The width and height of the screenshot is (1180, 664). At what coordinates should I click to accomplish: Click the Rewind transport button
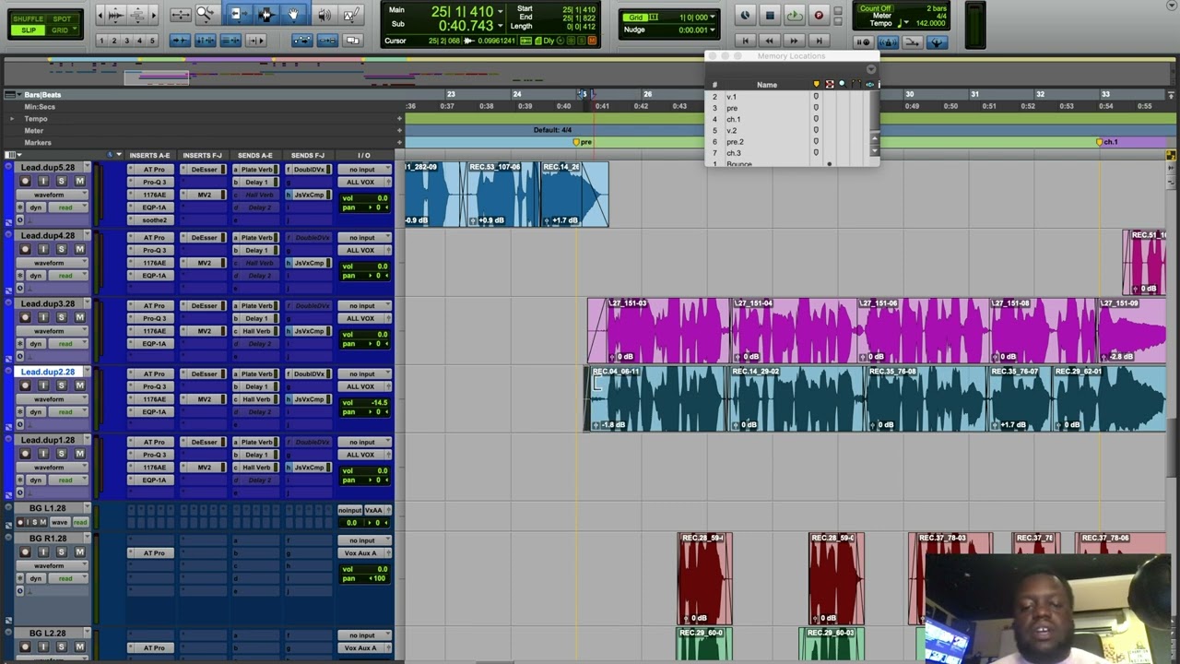coord(769,41)
